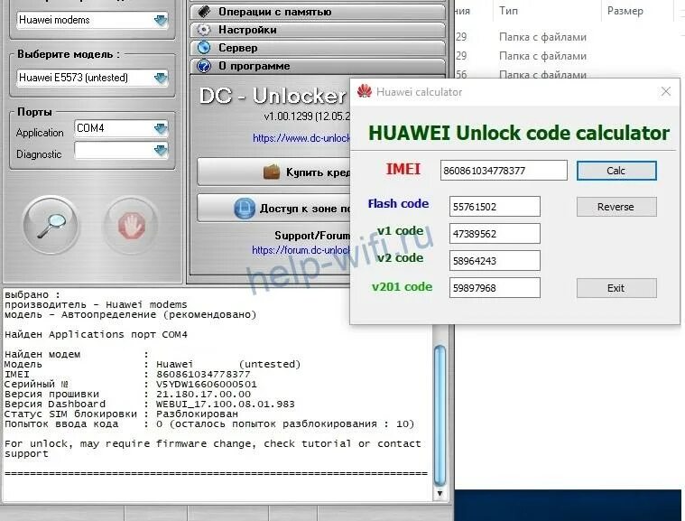Select the first Папка с файлами row in Explorer
Viewport: 685px width, 521px height.
(542, 37)
